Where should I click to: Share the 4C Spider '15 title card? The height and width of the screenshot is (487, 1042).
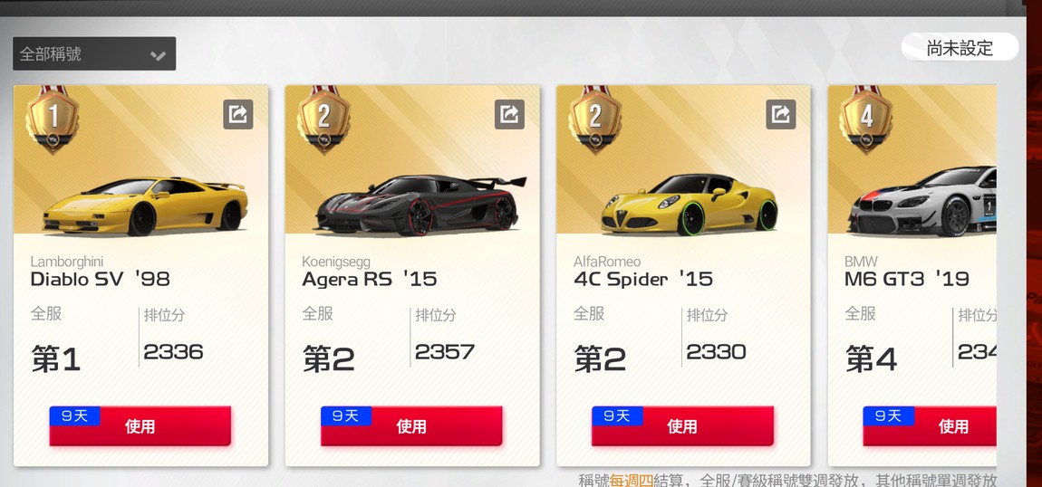click(x=781, y=114)
